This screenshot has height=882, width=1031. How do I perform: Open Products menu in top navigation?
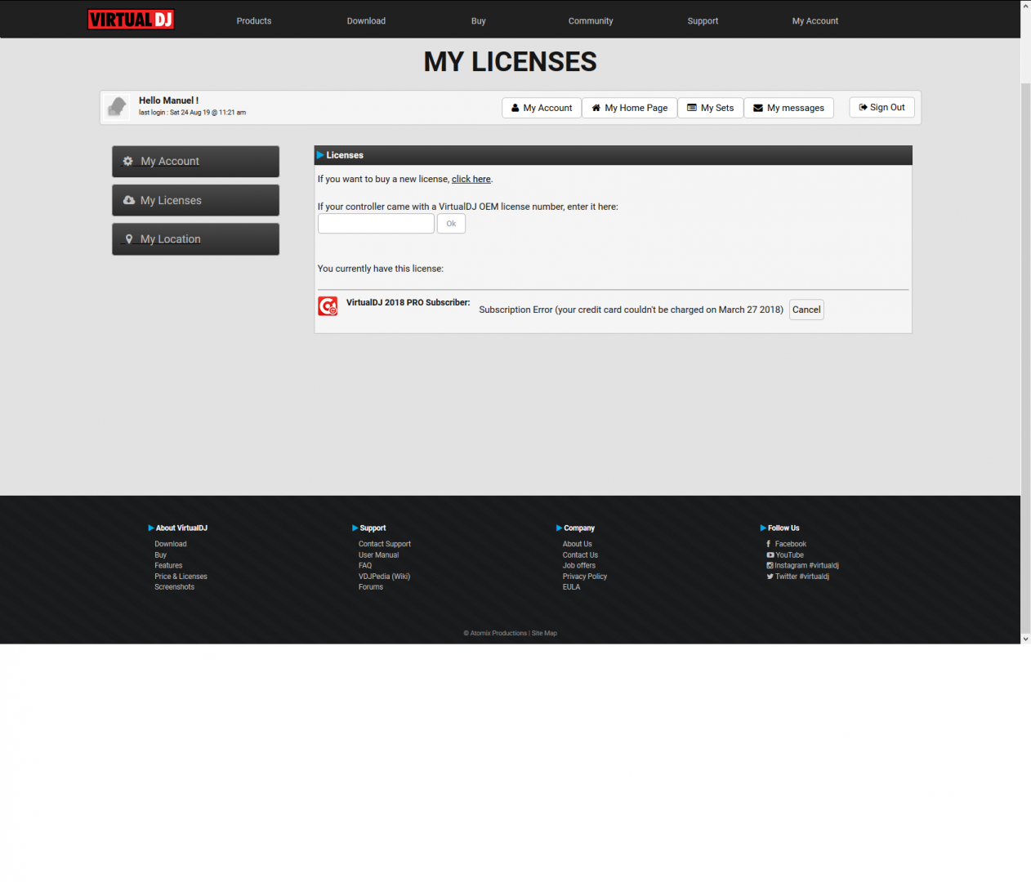[x=254, y=21]
